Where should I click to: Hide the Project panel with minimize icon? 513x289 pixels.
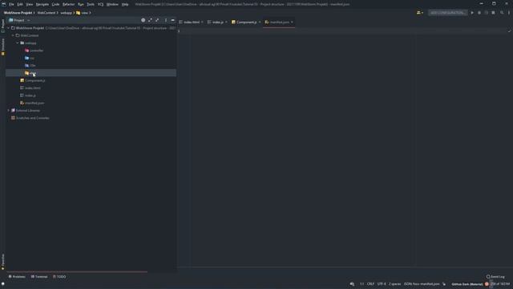[173, 20]
